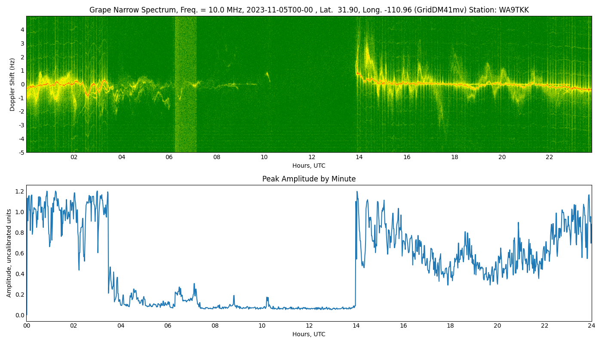The height and width of the screenshot is (344, 602).
Task: Click the "12" tick on the spectrogram time axis
Action: click(x=312, y=157)
